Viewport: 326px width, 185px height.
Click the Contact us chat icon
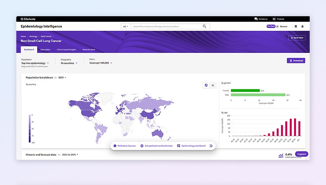(x=256, y=19)
